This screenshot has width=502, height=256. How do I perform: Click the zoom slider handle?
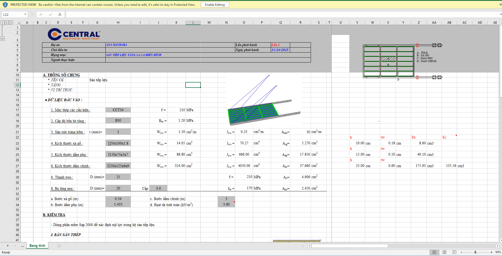pos(475,252)
